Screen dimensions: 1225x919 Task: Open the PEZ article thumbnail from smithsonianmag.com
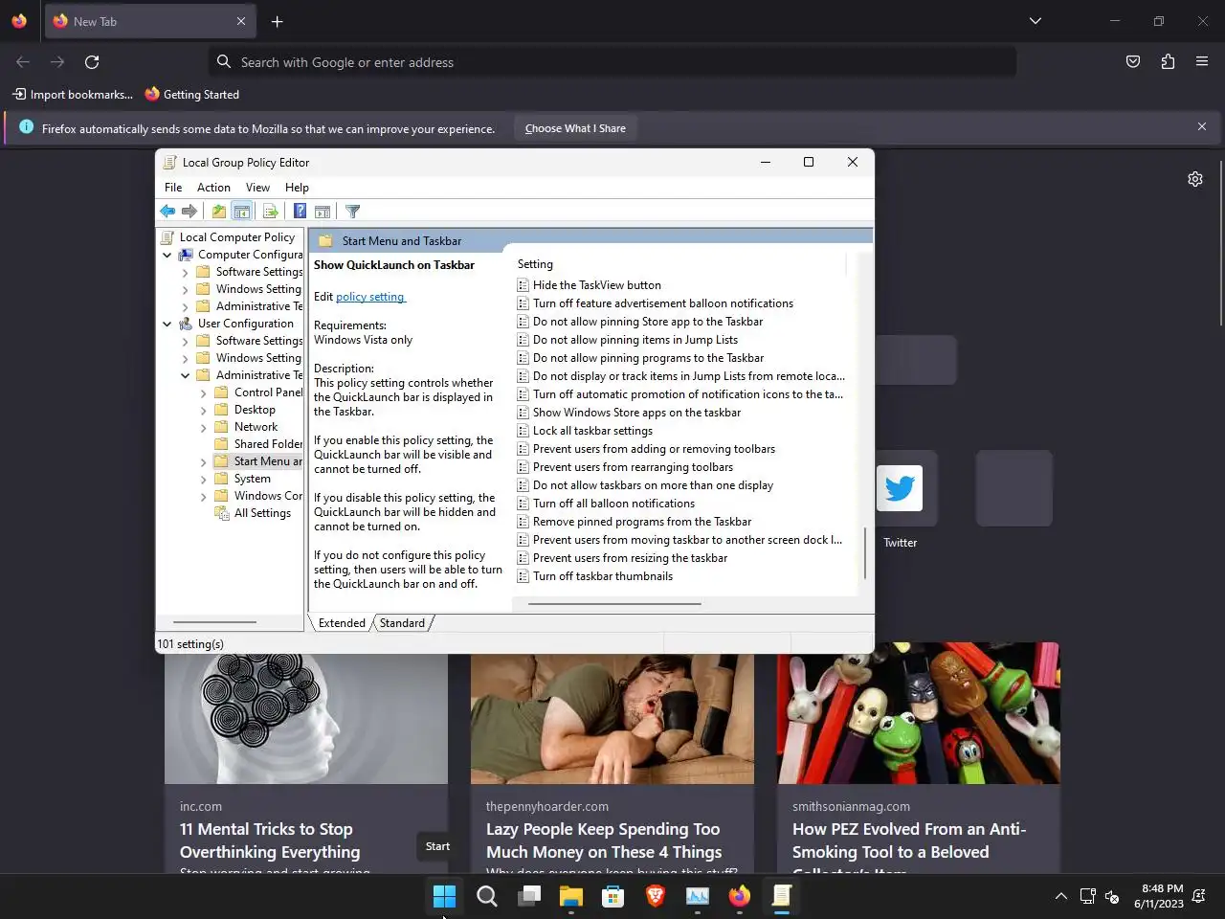coord(919,713)
